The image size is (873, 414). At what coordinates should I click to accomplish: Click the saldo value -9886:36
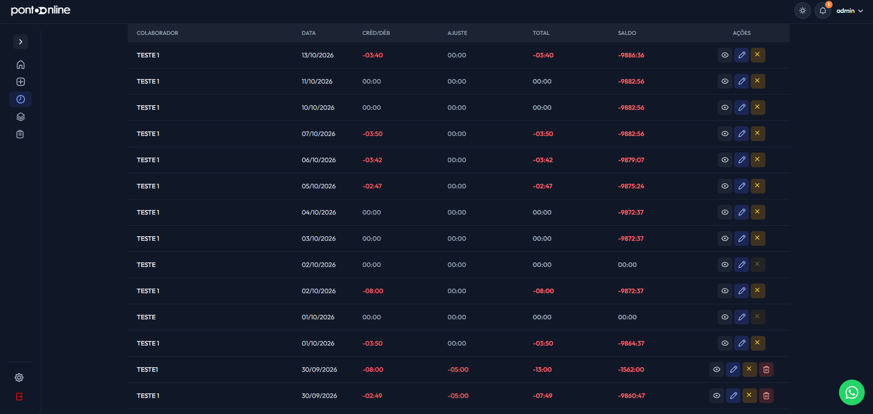[631, 55]
